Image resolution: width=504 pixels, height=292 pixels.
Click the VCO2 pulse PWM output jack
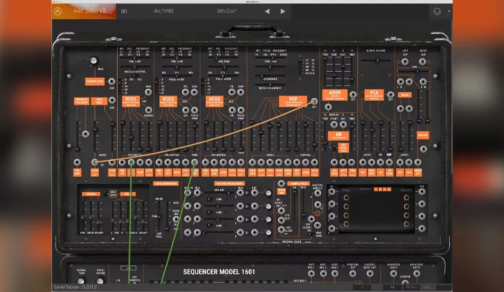point(195,110)
